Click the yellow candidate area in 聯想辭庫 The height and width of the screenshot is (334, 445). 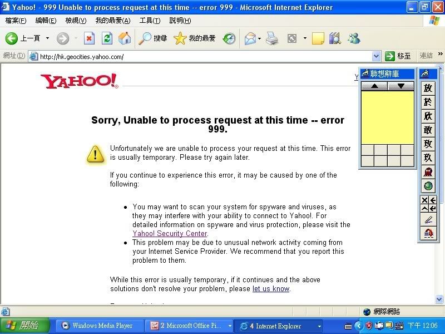click(387, 117)
